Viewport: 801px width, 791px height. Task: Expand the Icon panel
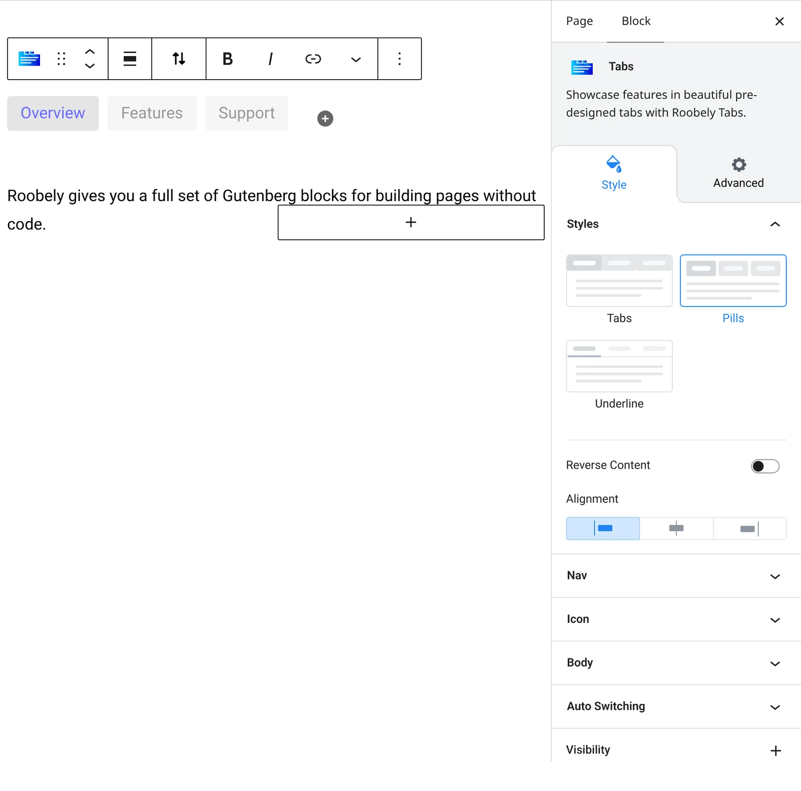676,619
